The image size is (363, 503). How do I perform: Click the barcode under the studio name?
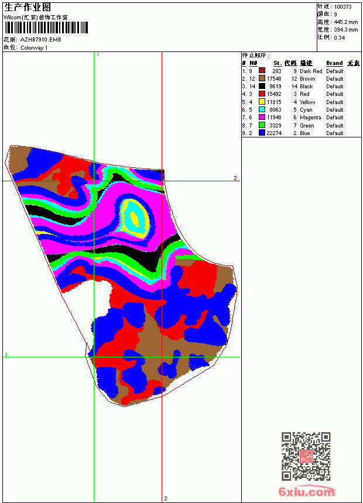pyautogui.click(x=46, y=27)
